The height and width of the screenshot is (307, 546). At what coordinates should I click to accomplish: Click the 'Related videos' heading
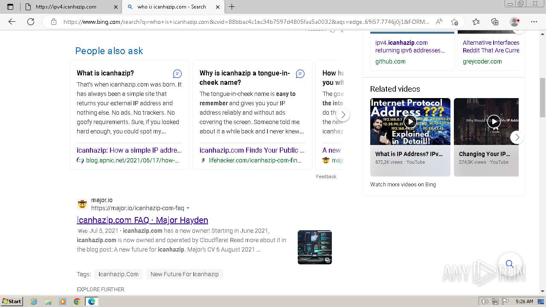pos(395,89)
